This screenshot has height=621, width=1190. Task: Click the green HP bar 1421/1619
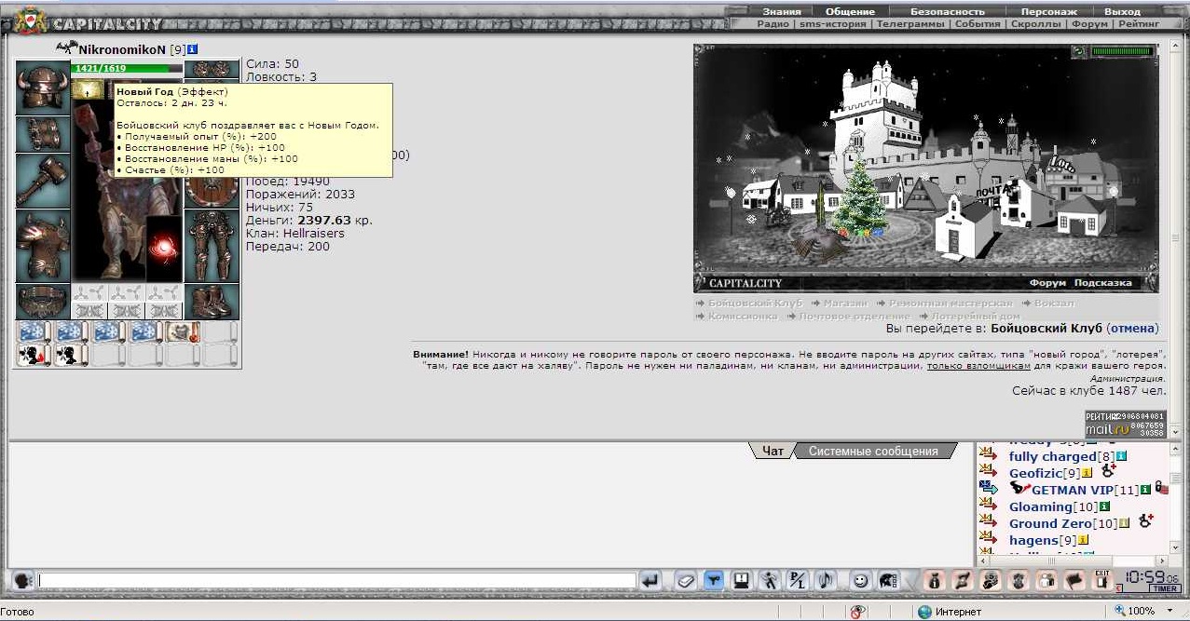[127, 69]
